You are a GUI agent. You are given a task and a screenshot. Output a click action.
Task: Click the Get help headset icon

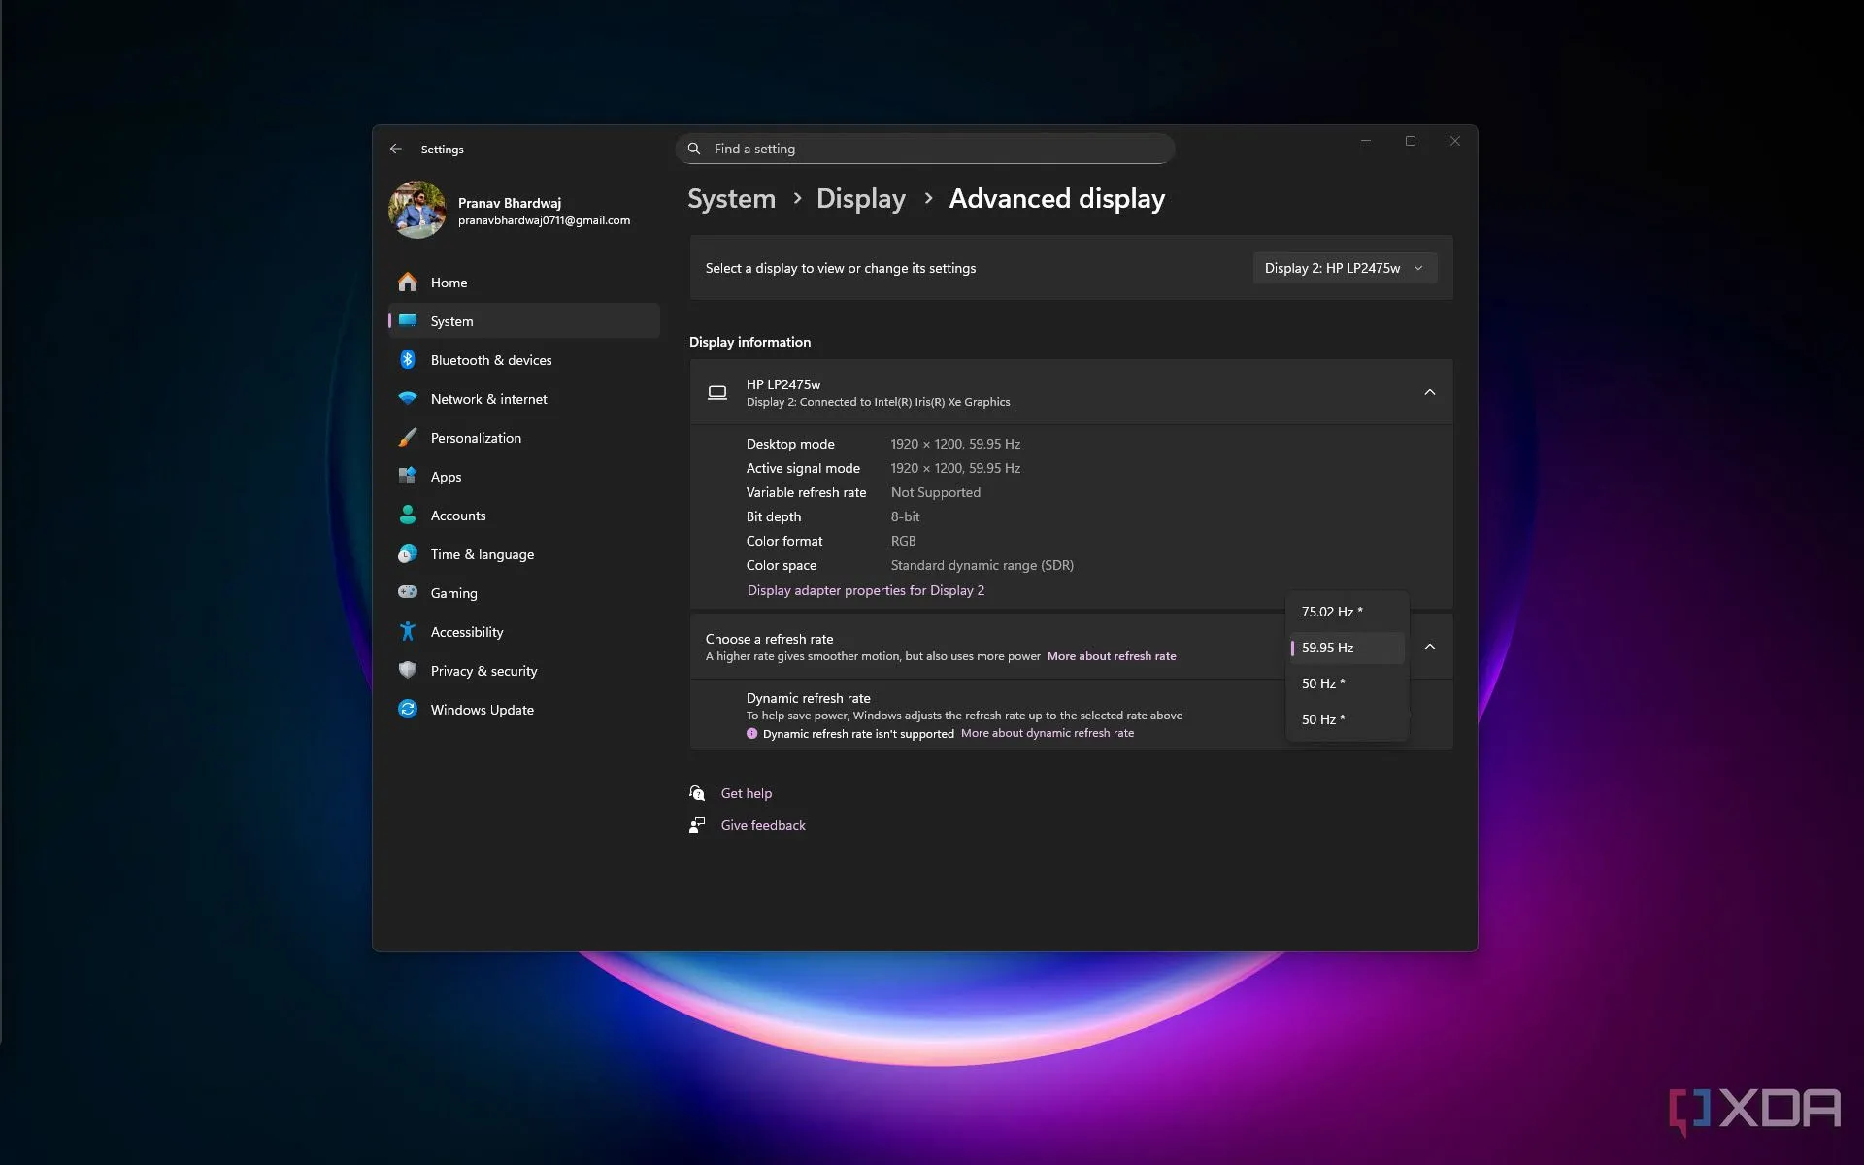pos(697,793)
